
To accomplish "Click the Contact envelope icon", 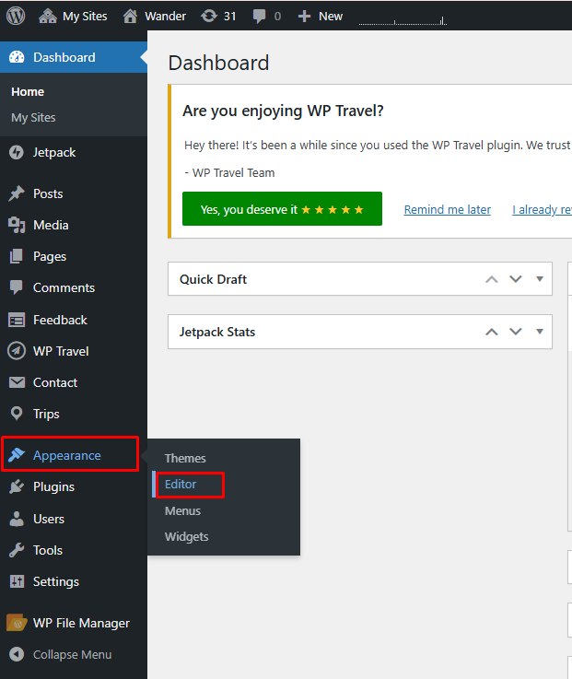I will [x=17, y=382].
